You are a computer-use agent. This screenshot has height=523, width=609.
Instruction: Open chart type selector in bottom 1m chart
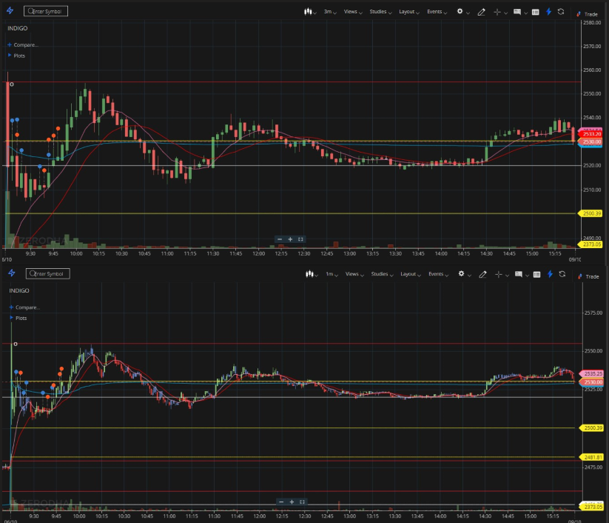click(312, 274)
